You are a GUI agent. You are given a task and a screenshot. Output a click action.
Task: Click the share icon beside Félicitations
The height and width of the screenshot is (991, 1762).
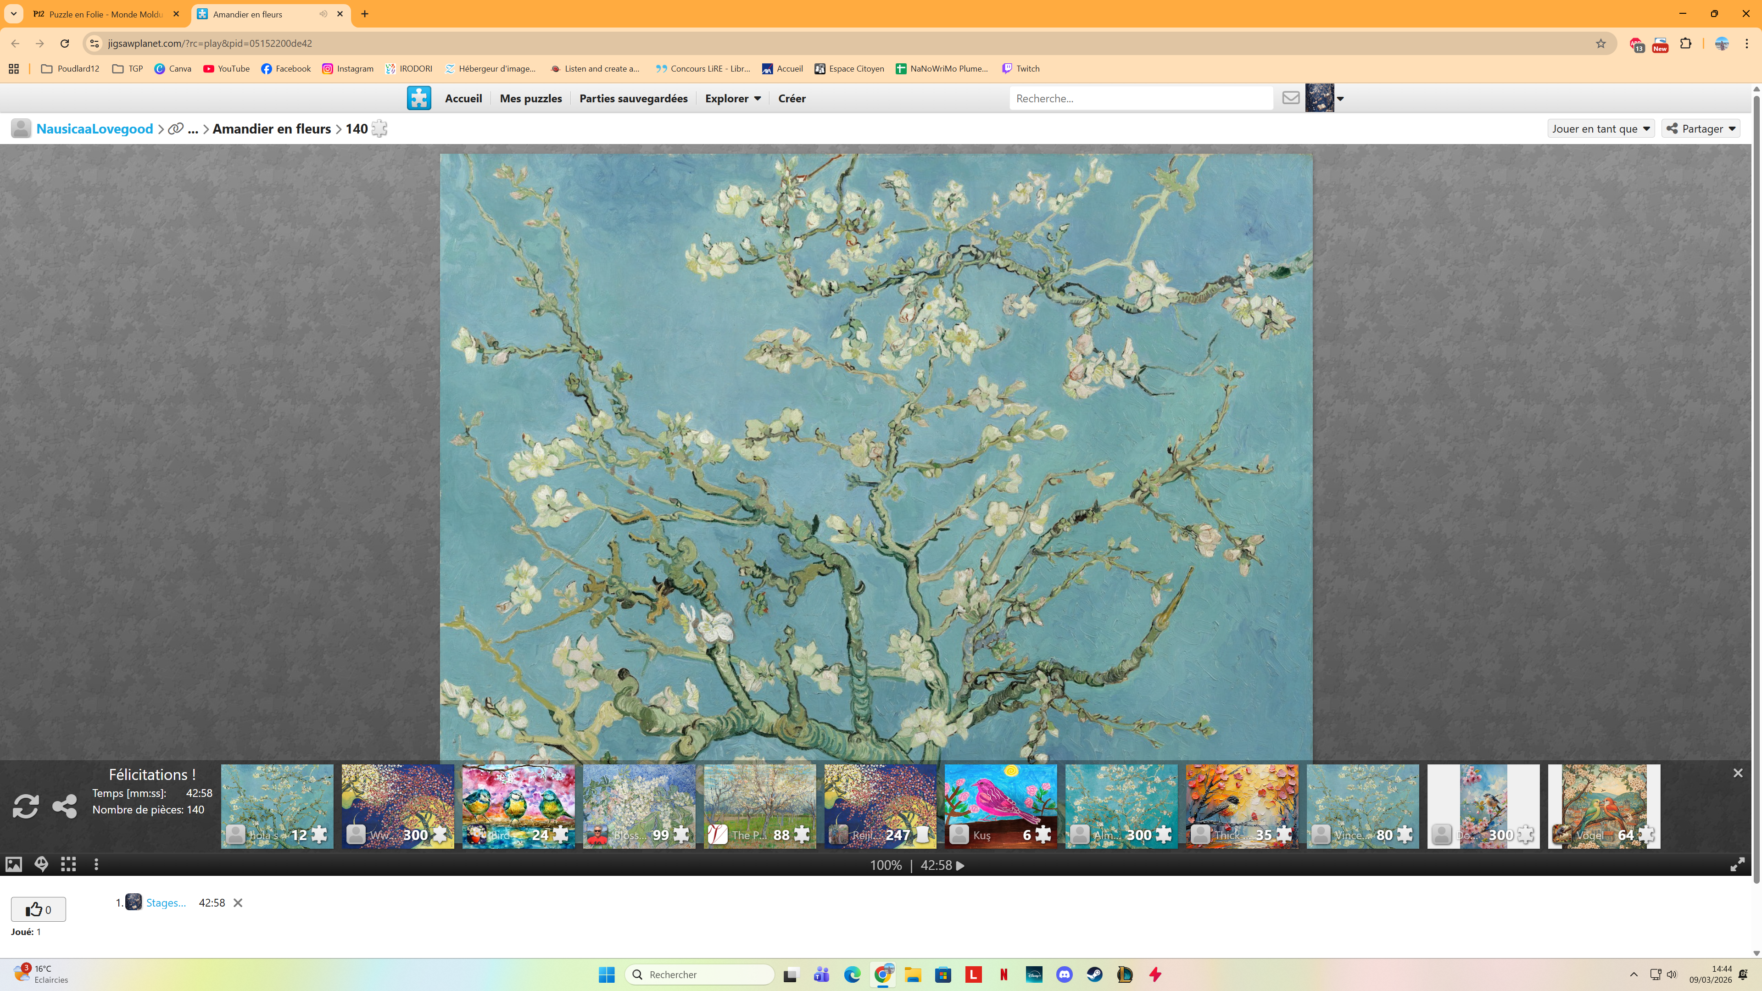tap(65, 806)
